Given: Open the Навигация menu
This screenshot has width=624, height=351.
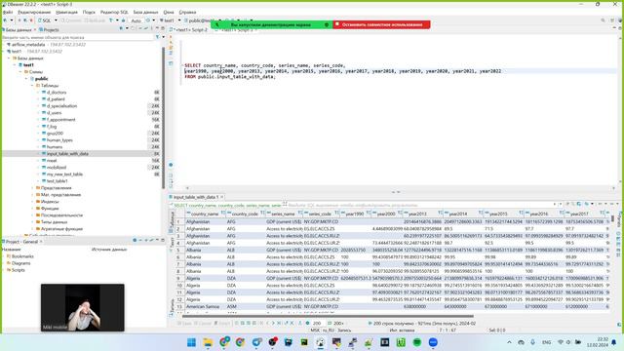Looking at the screenshot, I should pyautogui.click(x=66, y=13).
